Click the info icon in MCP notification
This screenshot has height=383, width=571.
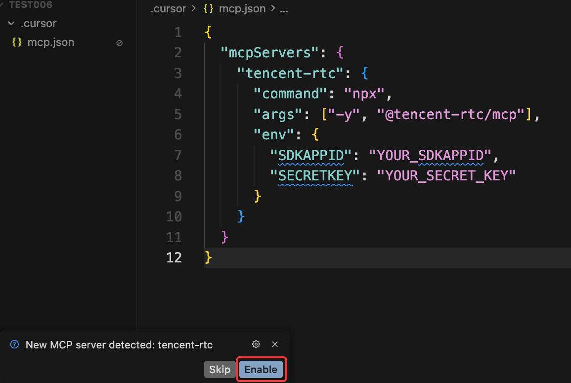click(14, 344)
